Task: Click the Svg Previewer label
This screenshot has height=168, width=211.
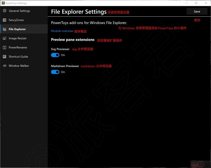Action: coord(60,49)
